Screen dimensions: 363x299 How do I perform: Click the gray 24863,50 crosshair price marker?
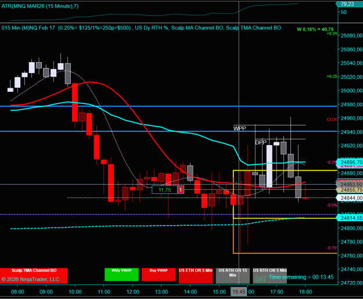point(350,185)
